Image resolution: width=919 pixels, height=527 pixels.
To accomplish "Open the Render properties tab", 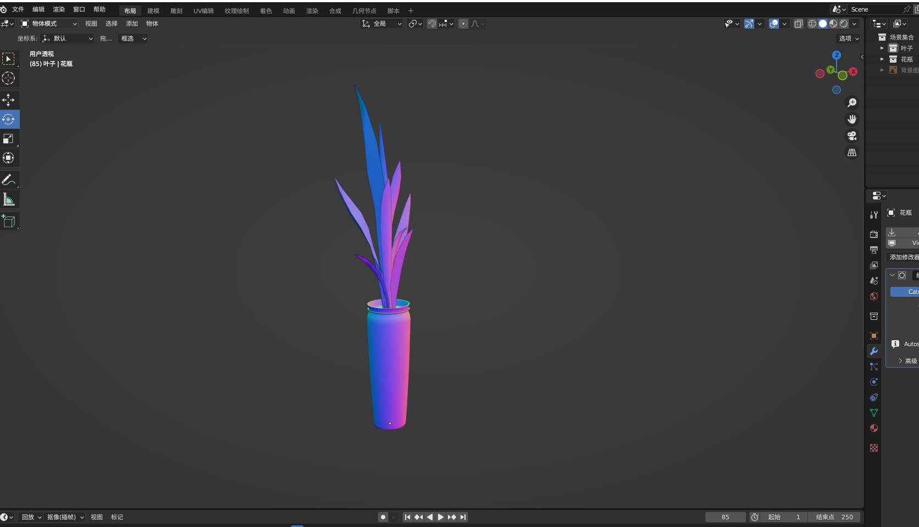I will (x=874, y=235).
